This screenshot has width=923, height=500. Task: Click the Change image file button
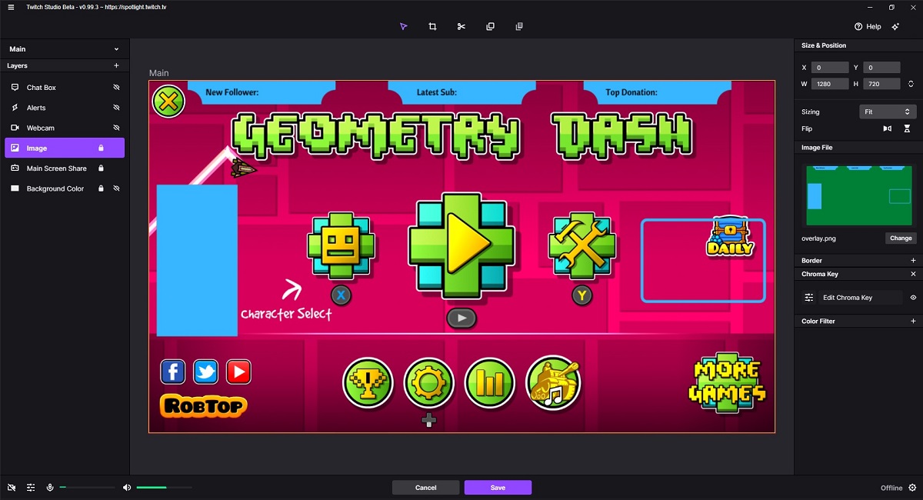coord(901,238)
